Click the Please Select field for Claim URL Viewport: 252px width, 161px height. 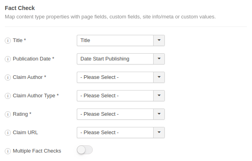coord(121,133)
